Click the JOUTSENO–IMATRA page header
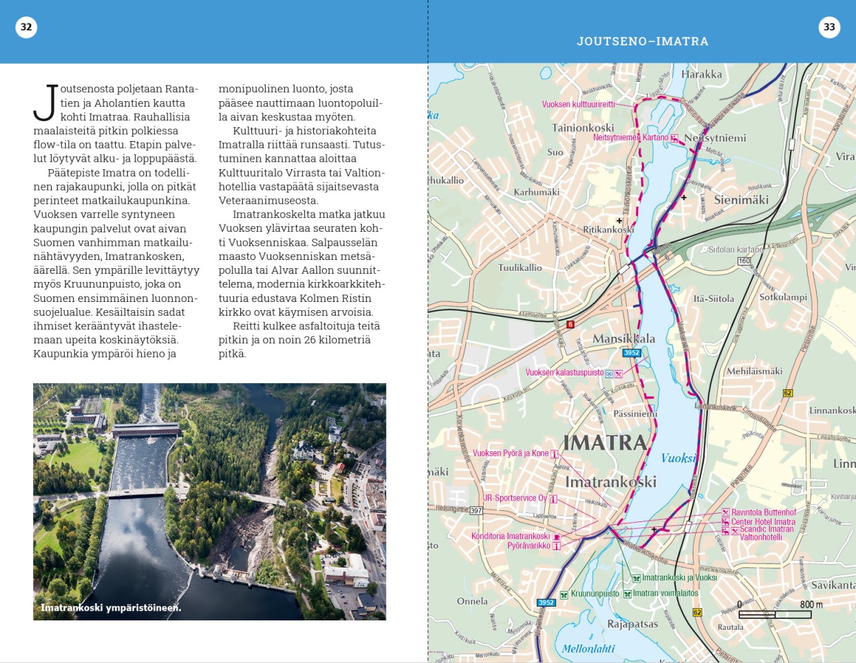856x663 pixels. click(x=643, y=41)
